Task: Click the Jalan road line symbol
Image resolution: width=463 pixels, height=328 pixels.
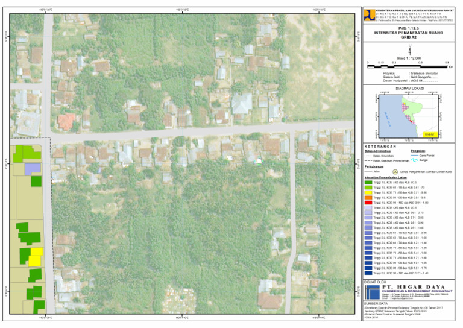Action: click(368, 172)
